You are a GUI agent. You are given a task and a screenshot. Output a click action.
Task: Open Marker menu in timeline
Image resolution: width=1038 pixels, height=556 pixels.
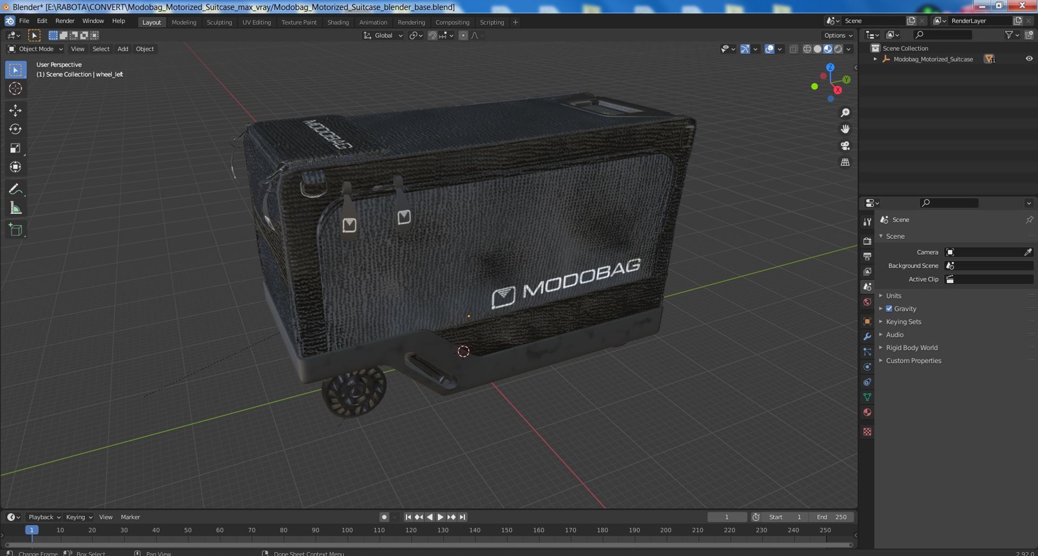pos(130,517)
